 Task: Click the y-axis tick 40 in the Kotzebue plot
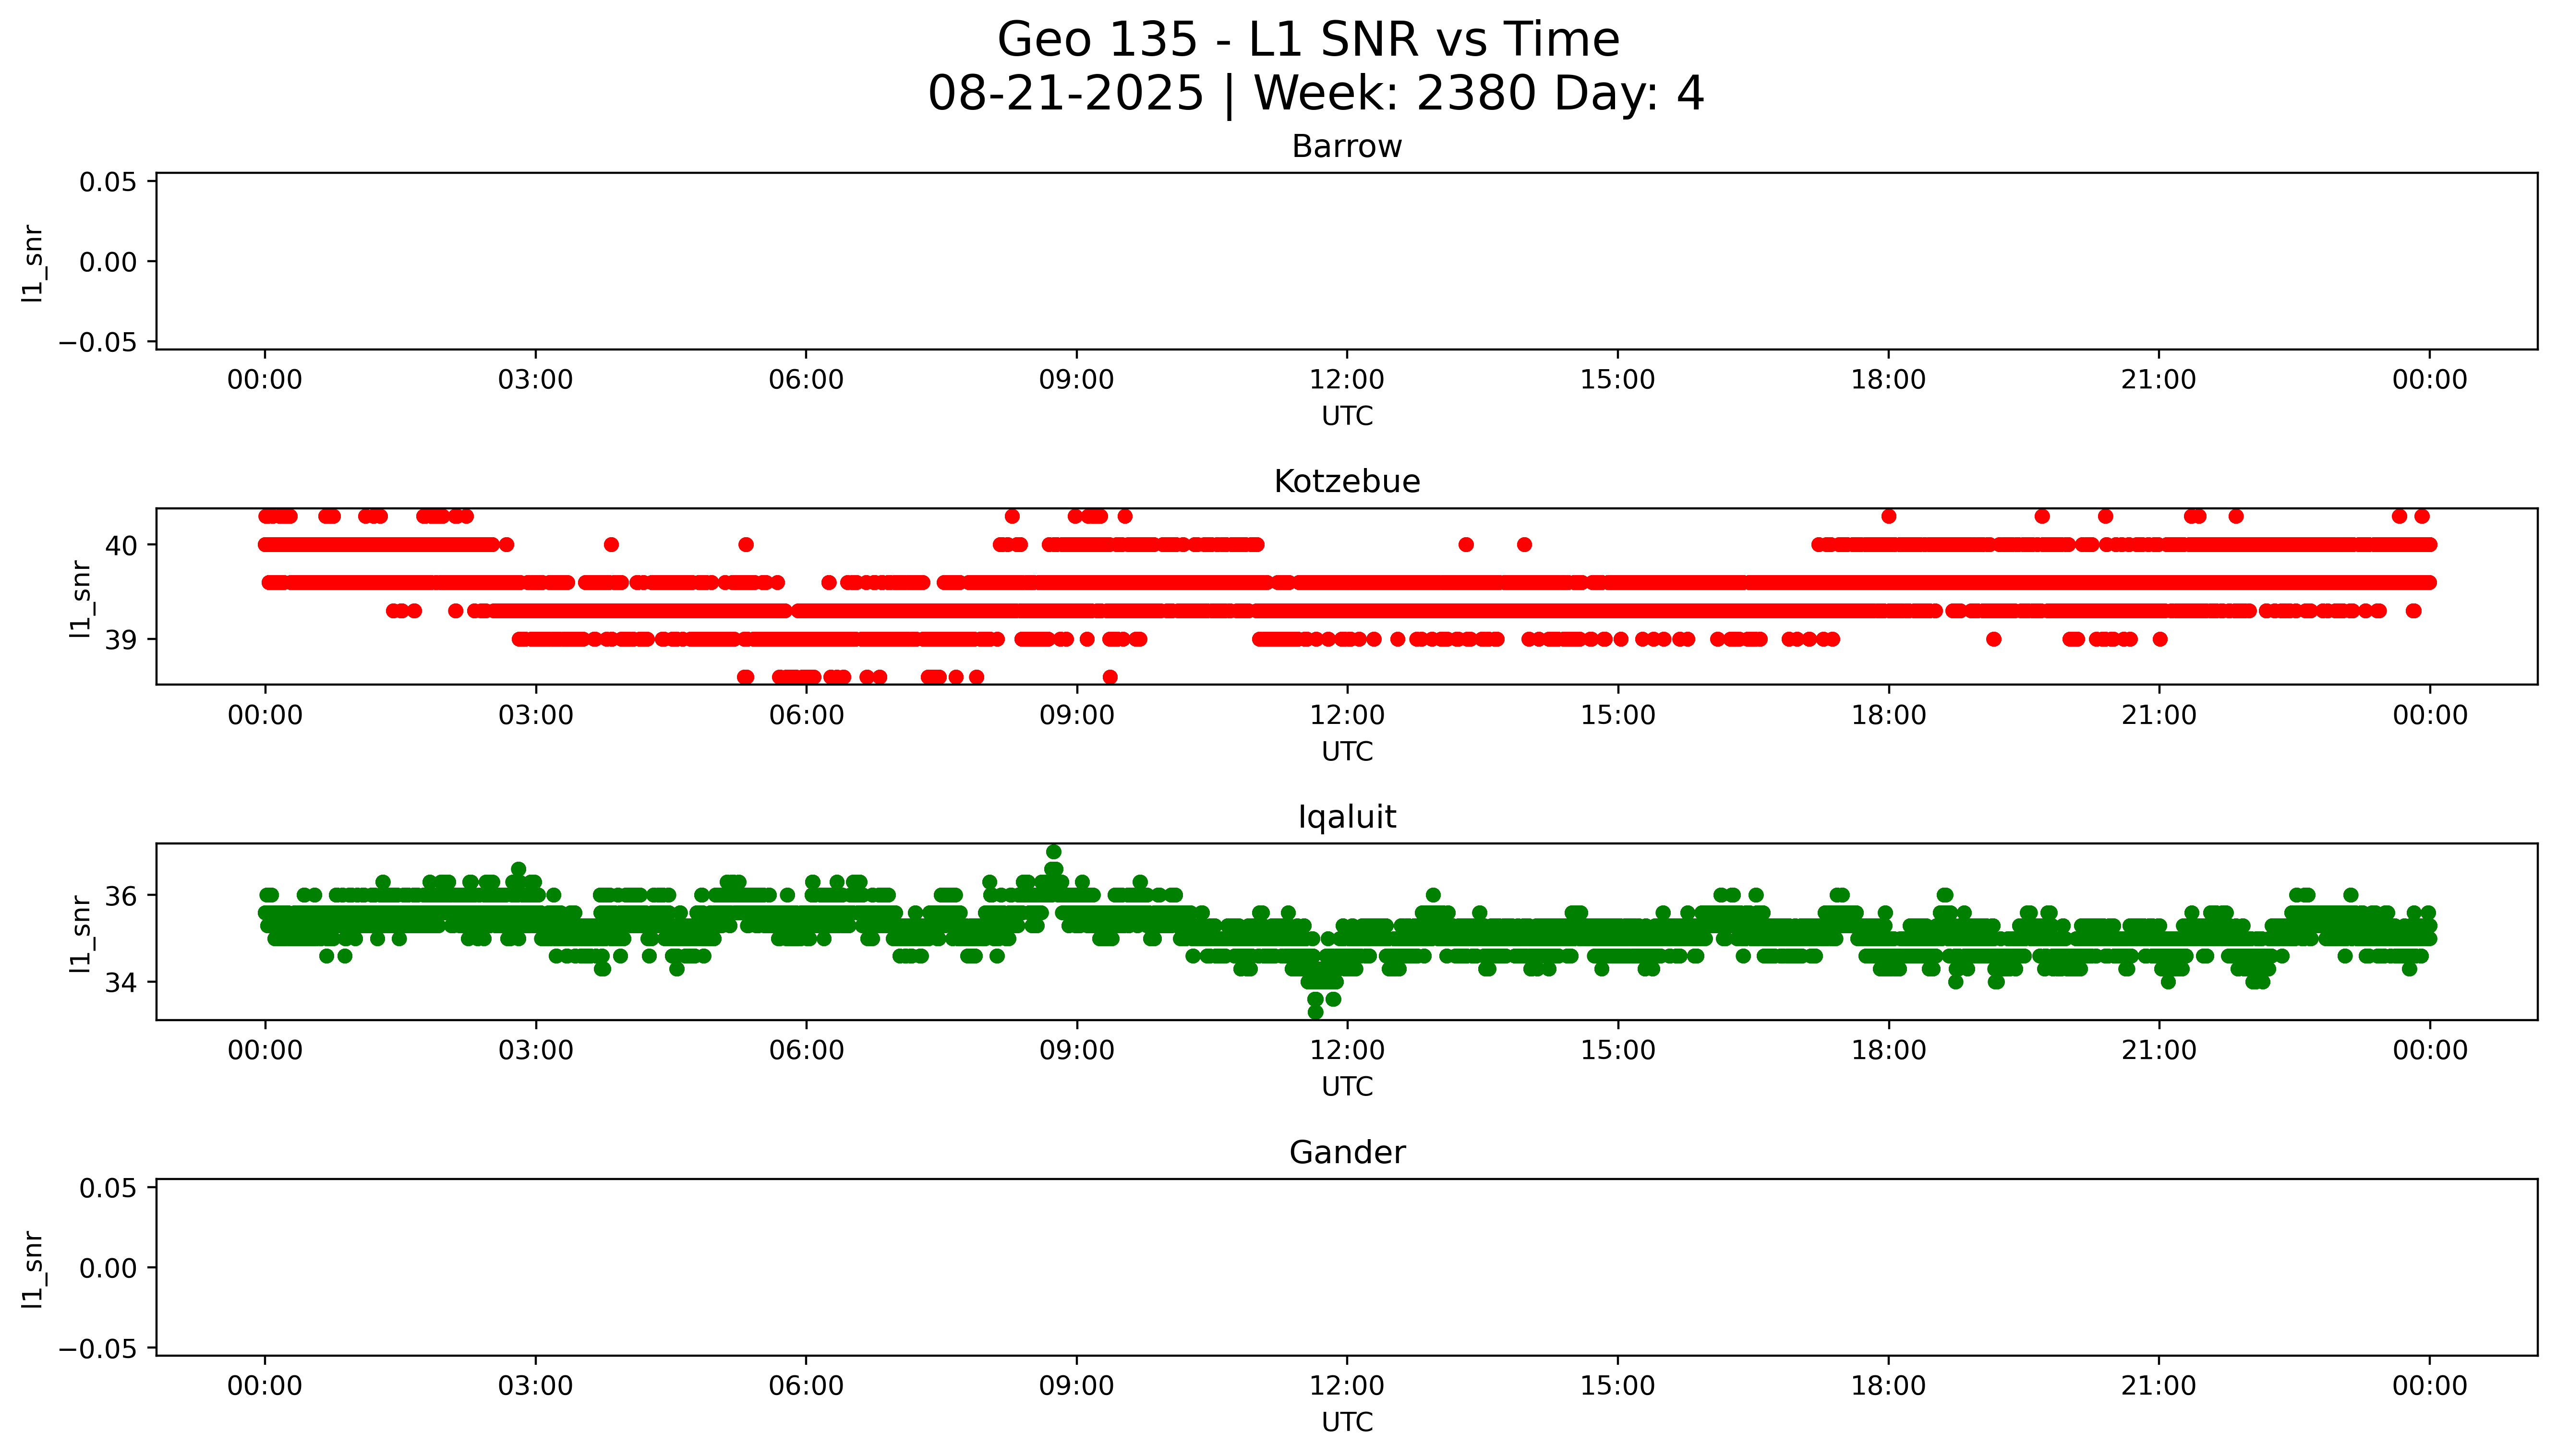(121, 545)
